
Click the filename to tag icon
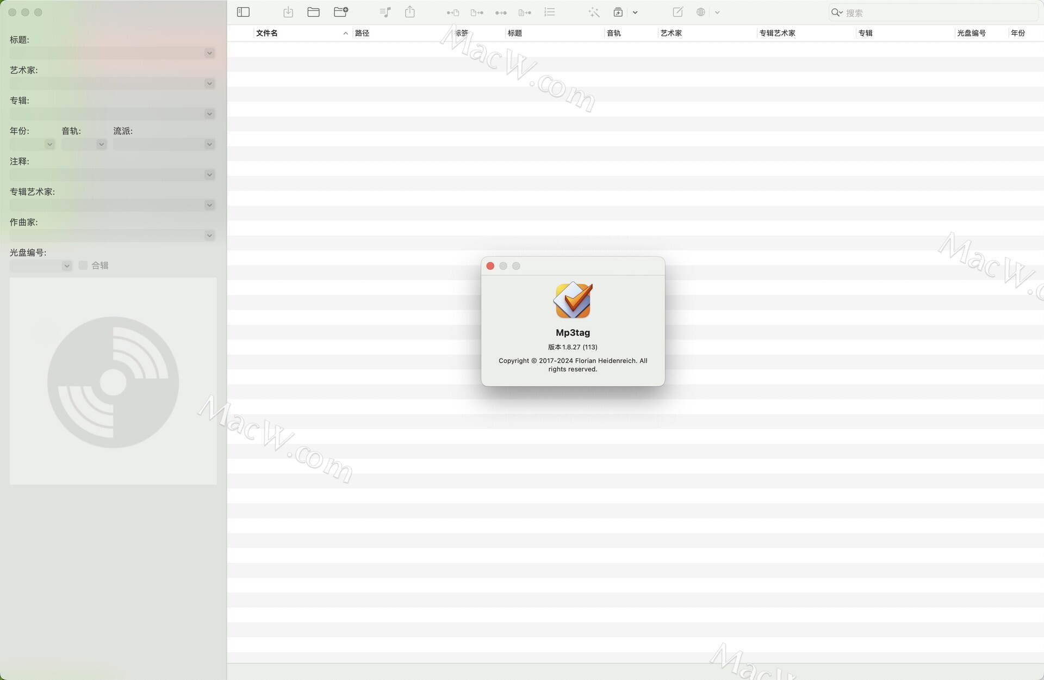pos(477,13)
